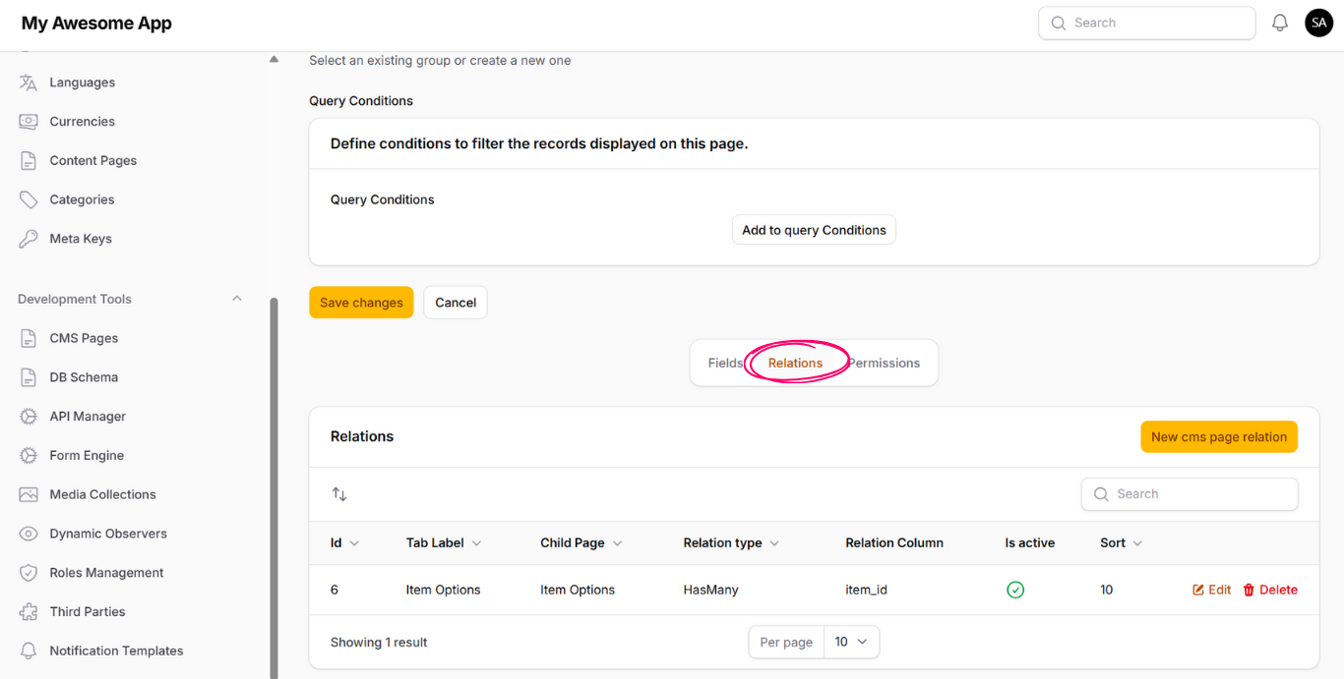1344x679 pixels.
Task: Click the Third Parties puzzle icon
Action: pos(29,612)
